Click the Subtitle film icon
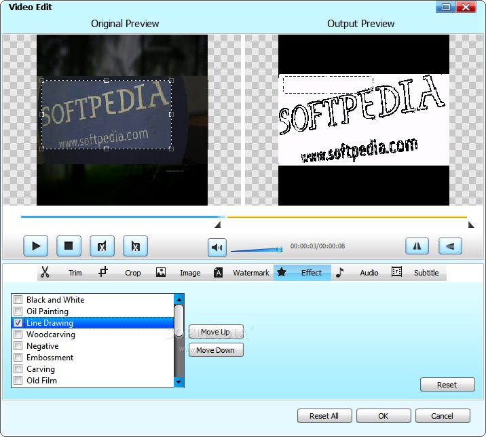Image resolution: width=486 pixels, height=437 pixels. tap(396, 272)
